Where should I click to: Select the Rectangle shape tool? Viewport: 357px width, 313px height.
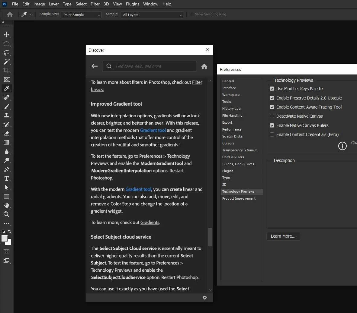pos(7,197)
